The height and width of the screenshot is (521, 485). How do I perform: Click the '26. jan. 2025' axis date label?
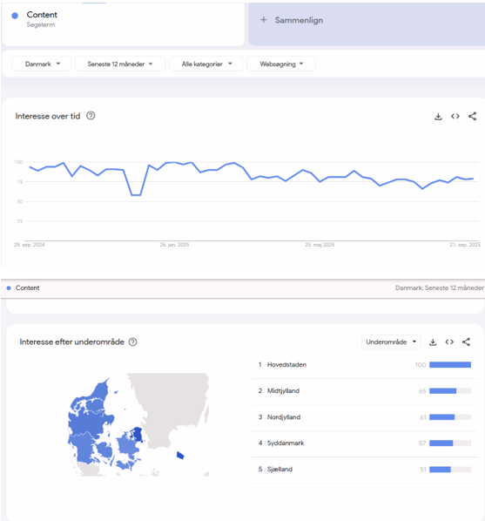click(x=174, y=245)
